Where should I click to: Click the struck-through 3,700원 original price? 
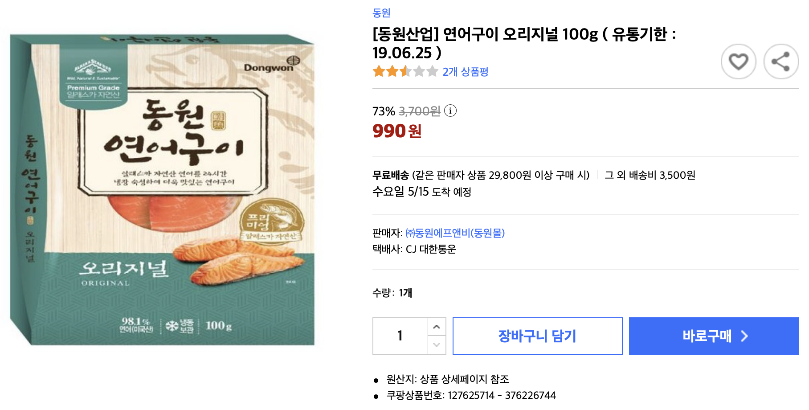point(419,111)
